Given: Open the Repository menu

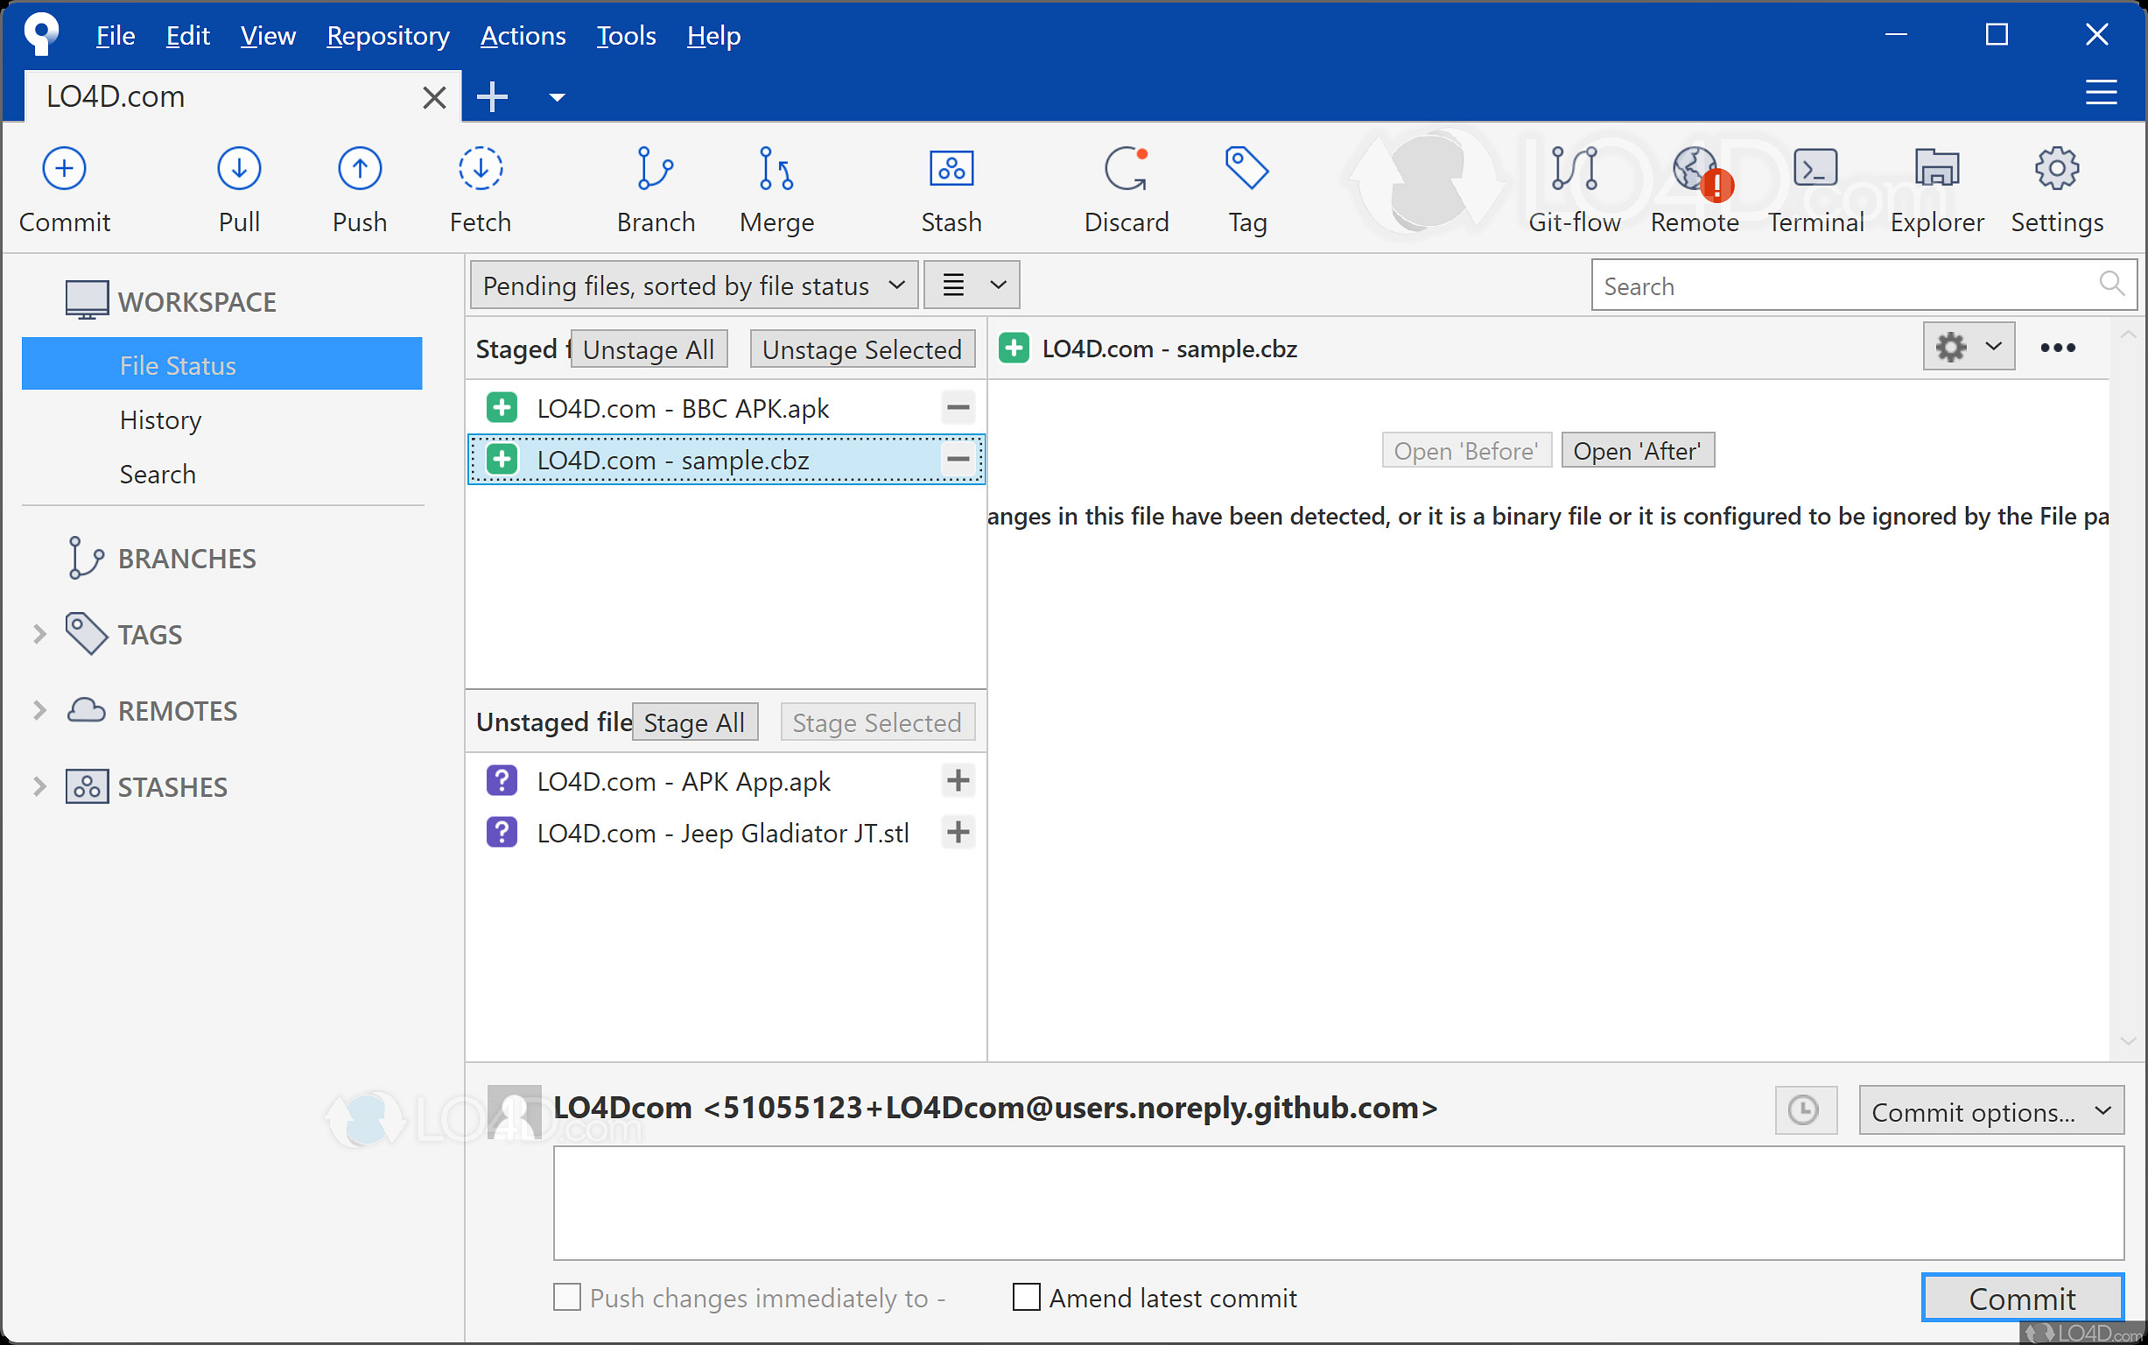Looking at the screenshot, I should pos(388,36).
